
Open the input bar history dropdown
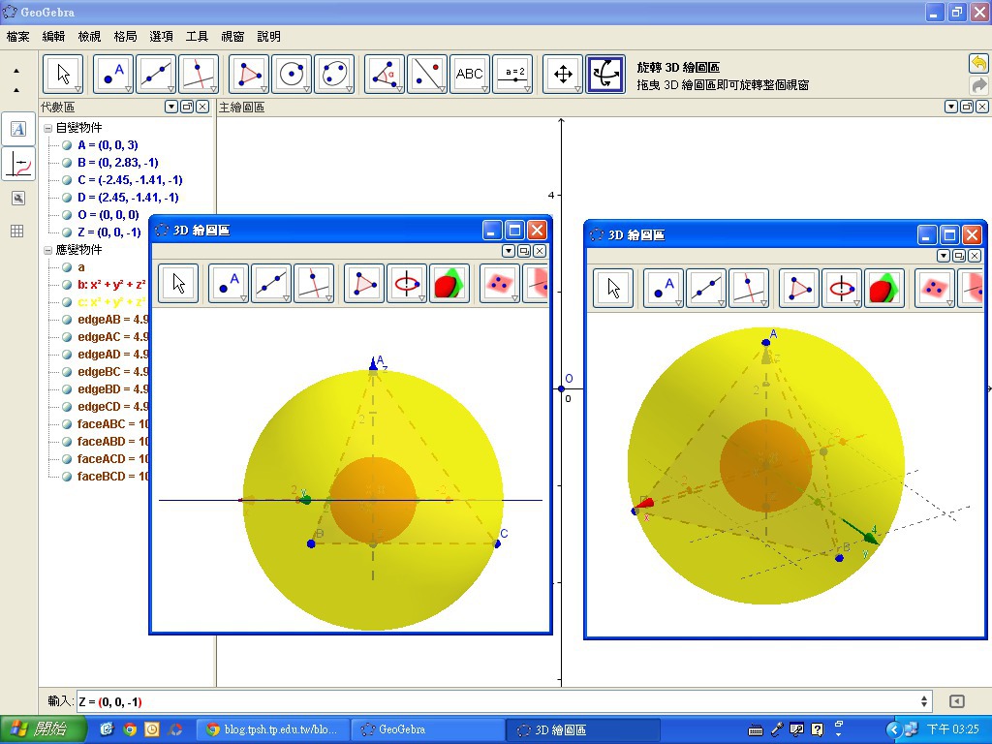923,701
